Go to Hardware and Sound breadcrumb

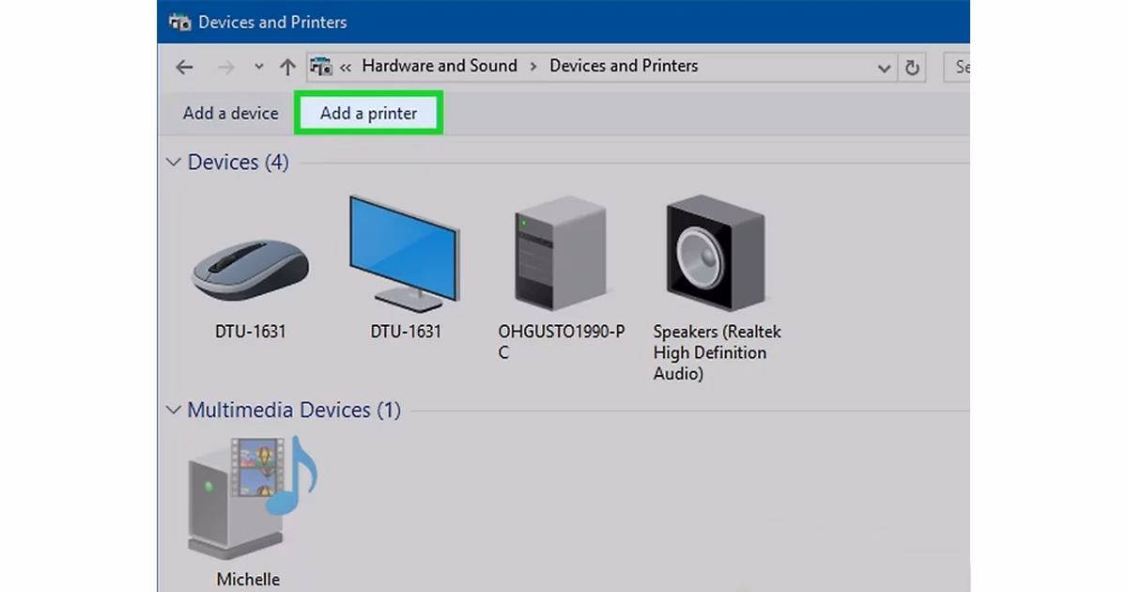pyautogui.click(x=439, y=66)
